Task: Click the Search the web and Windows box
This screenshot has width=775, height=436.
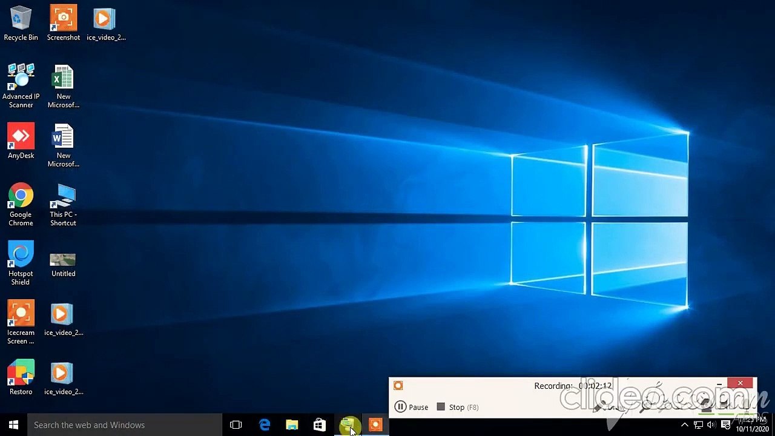Action: [x=125, y=424]
